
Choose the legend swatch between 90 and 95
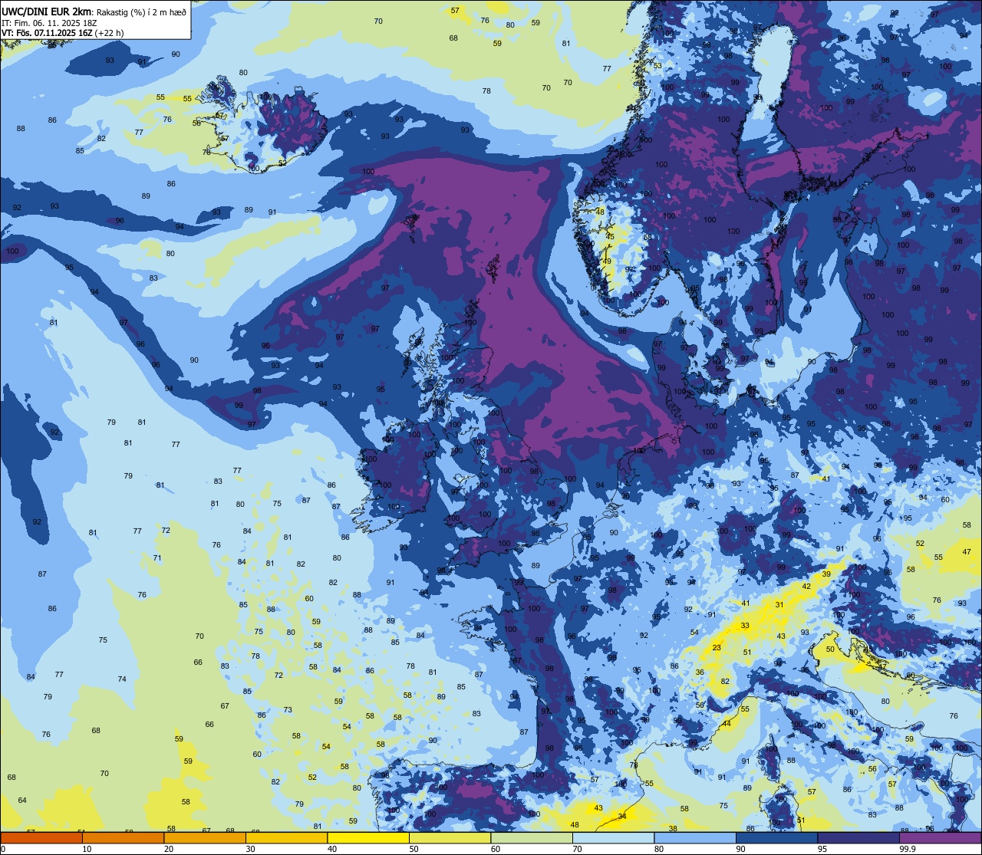point(776,837)
